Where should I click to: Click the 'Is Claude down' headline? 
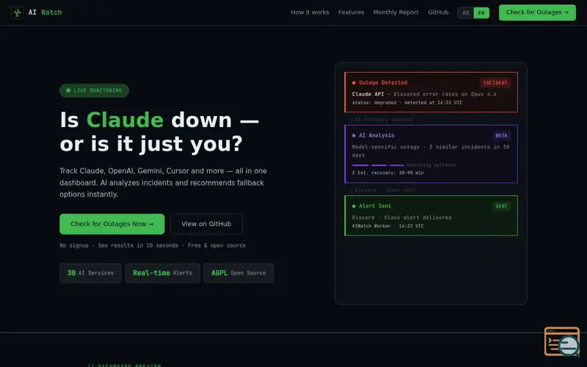159,132
